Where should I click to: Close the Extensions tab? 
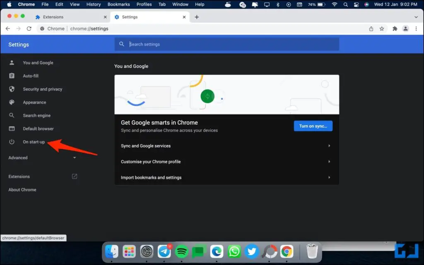105,17
